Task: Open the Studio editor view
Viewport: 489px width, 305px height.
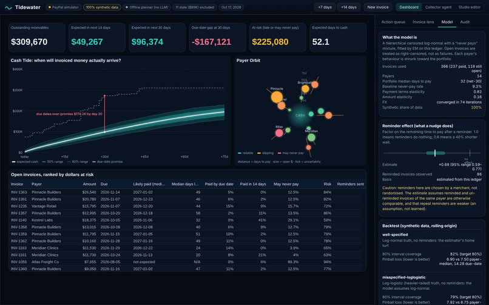Action: pyautogui.click(x=469, y=7)
